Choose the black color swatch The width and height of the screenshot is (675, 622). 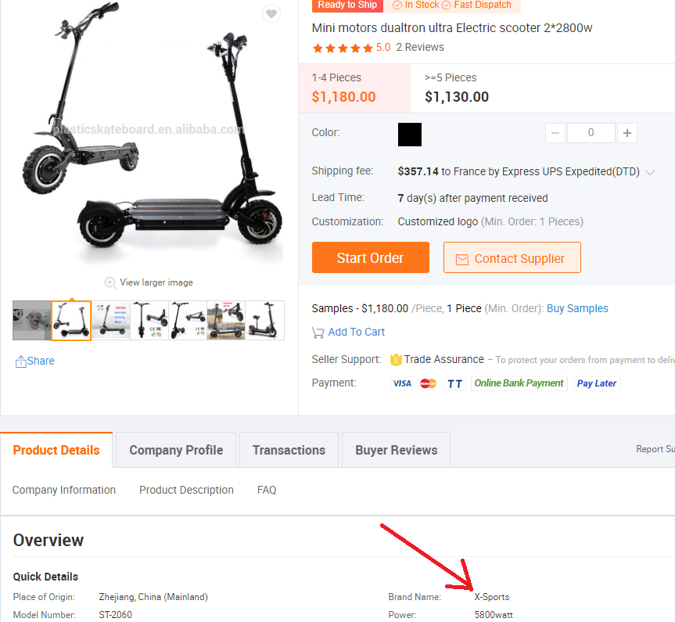(x=410, y=135)
